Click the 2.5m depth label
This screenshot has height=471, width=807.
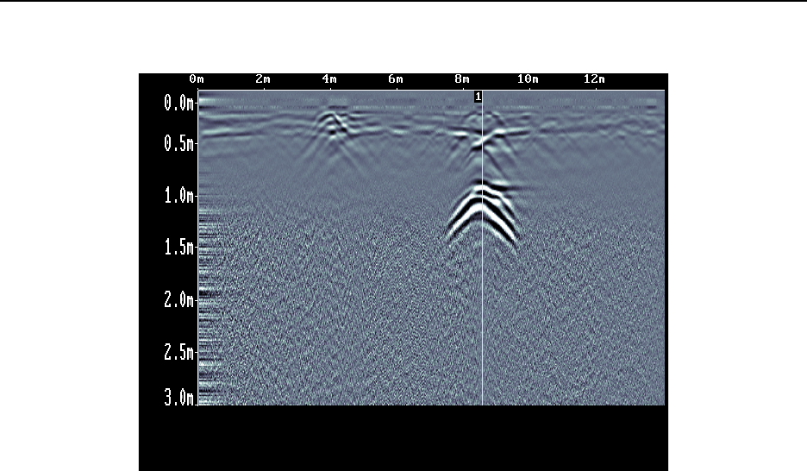[x=178, y=352]
